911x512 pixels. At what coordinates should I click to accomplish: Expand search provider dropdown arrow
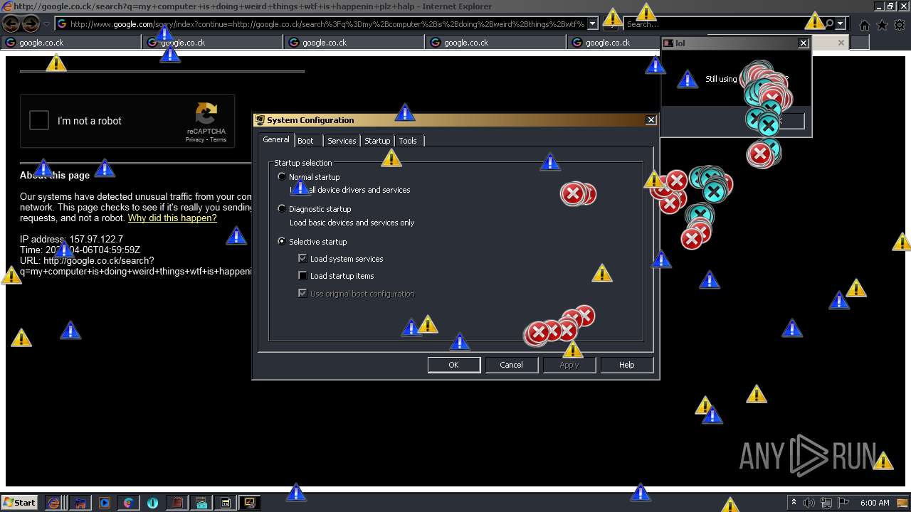tap(841, 24)
